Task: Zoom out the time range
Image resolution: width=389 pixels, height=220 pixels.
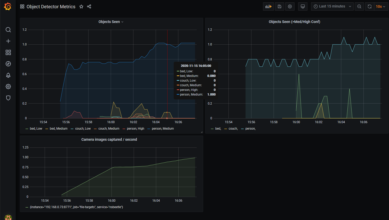Action: (x=359, y=6)
